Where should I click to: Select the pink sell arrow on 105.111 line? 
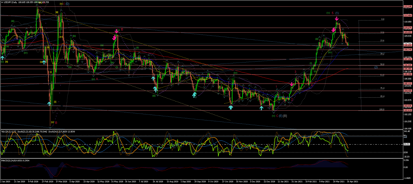292,84
